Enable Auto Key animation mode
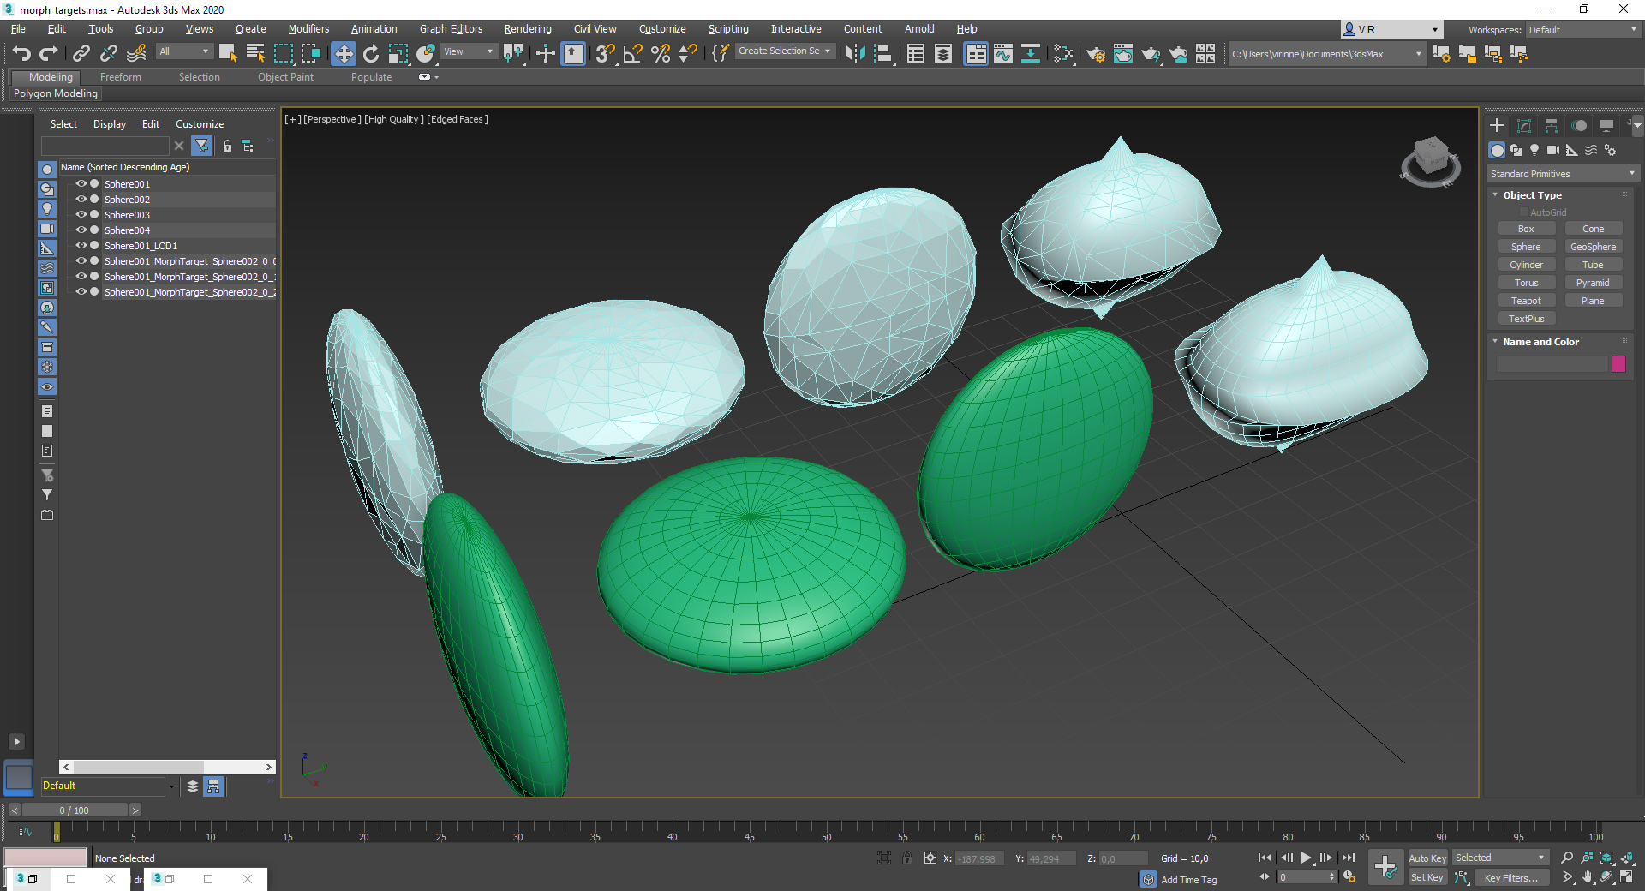1645x891 pixels. 1427,858
